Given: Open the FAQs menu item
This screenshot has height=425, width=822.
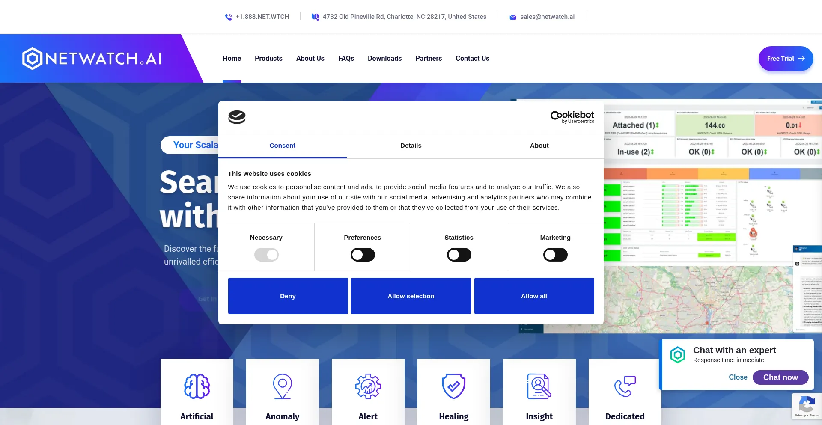Looking at the screenshot, I should click(x=346, y=59).
